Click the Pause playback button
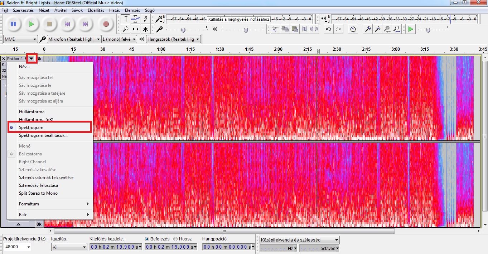 click(13, 24)
